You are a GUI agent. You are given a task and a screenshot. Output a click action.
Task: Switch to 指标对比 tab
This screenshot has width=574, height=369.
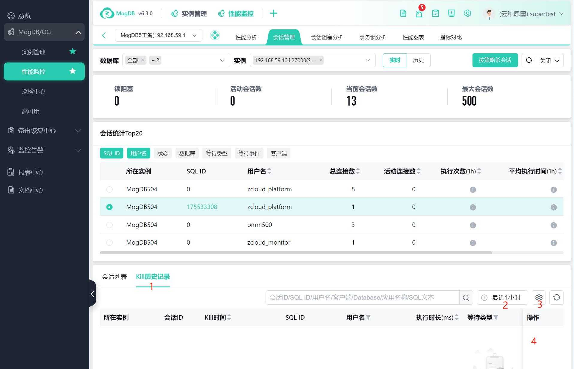coord(451,37)
